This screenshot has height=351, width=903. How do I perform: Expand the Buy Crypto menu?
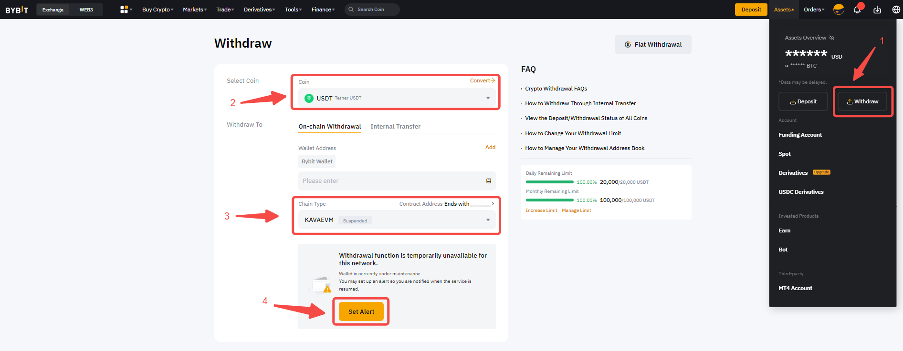(158, 10)
